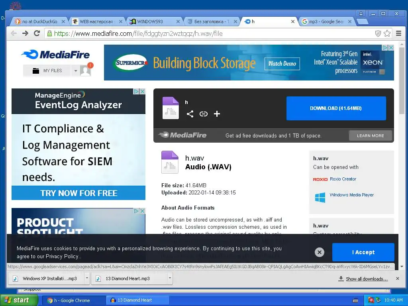
Task: Click the page vertical scrollbar thumb
Action: [x=402, y=80]
